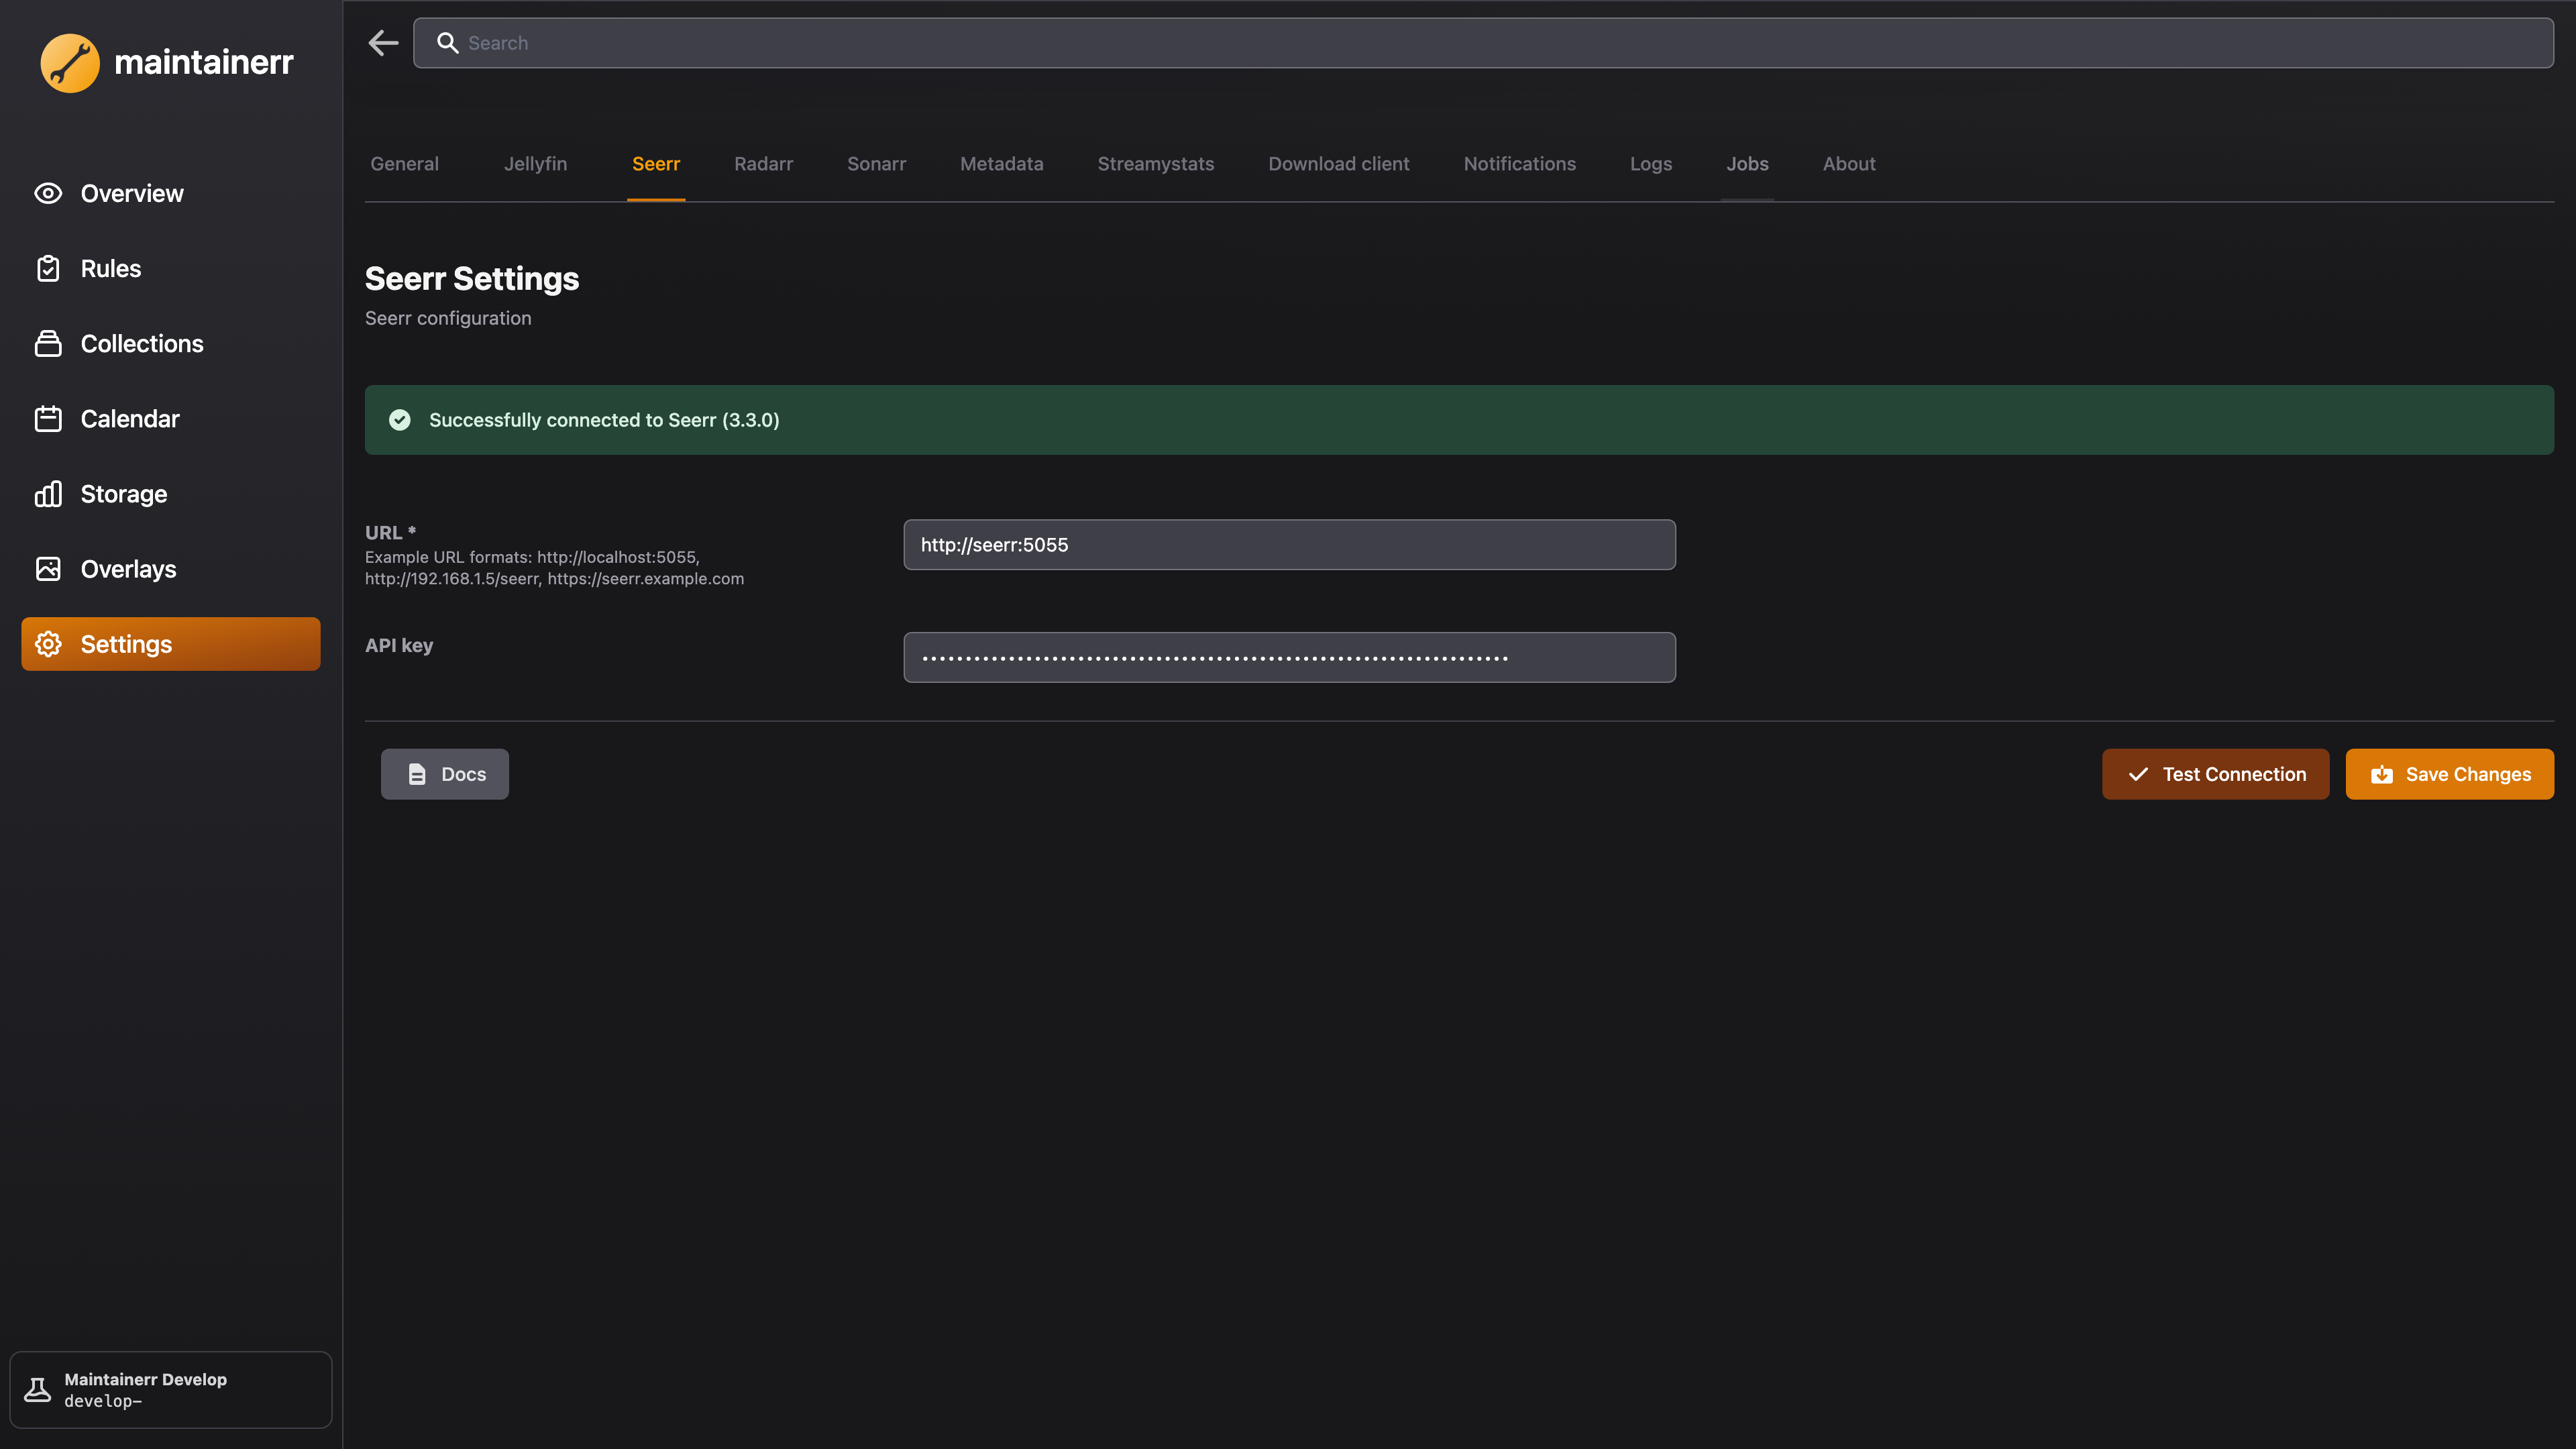Click the Storage bar chart icon
This screenshot has width=2576, height=1449.
pos(48,493)
